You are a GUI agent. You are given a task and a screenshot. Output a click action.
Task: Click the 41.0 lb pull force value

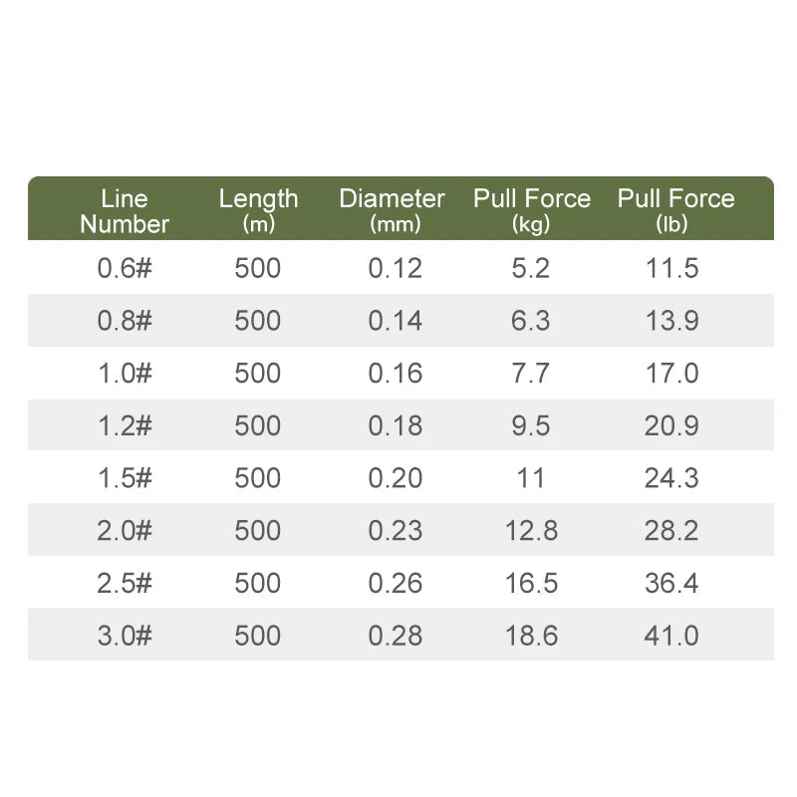(x=671, y=636)
